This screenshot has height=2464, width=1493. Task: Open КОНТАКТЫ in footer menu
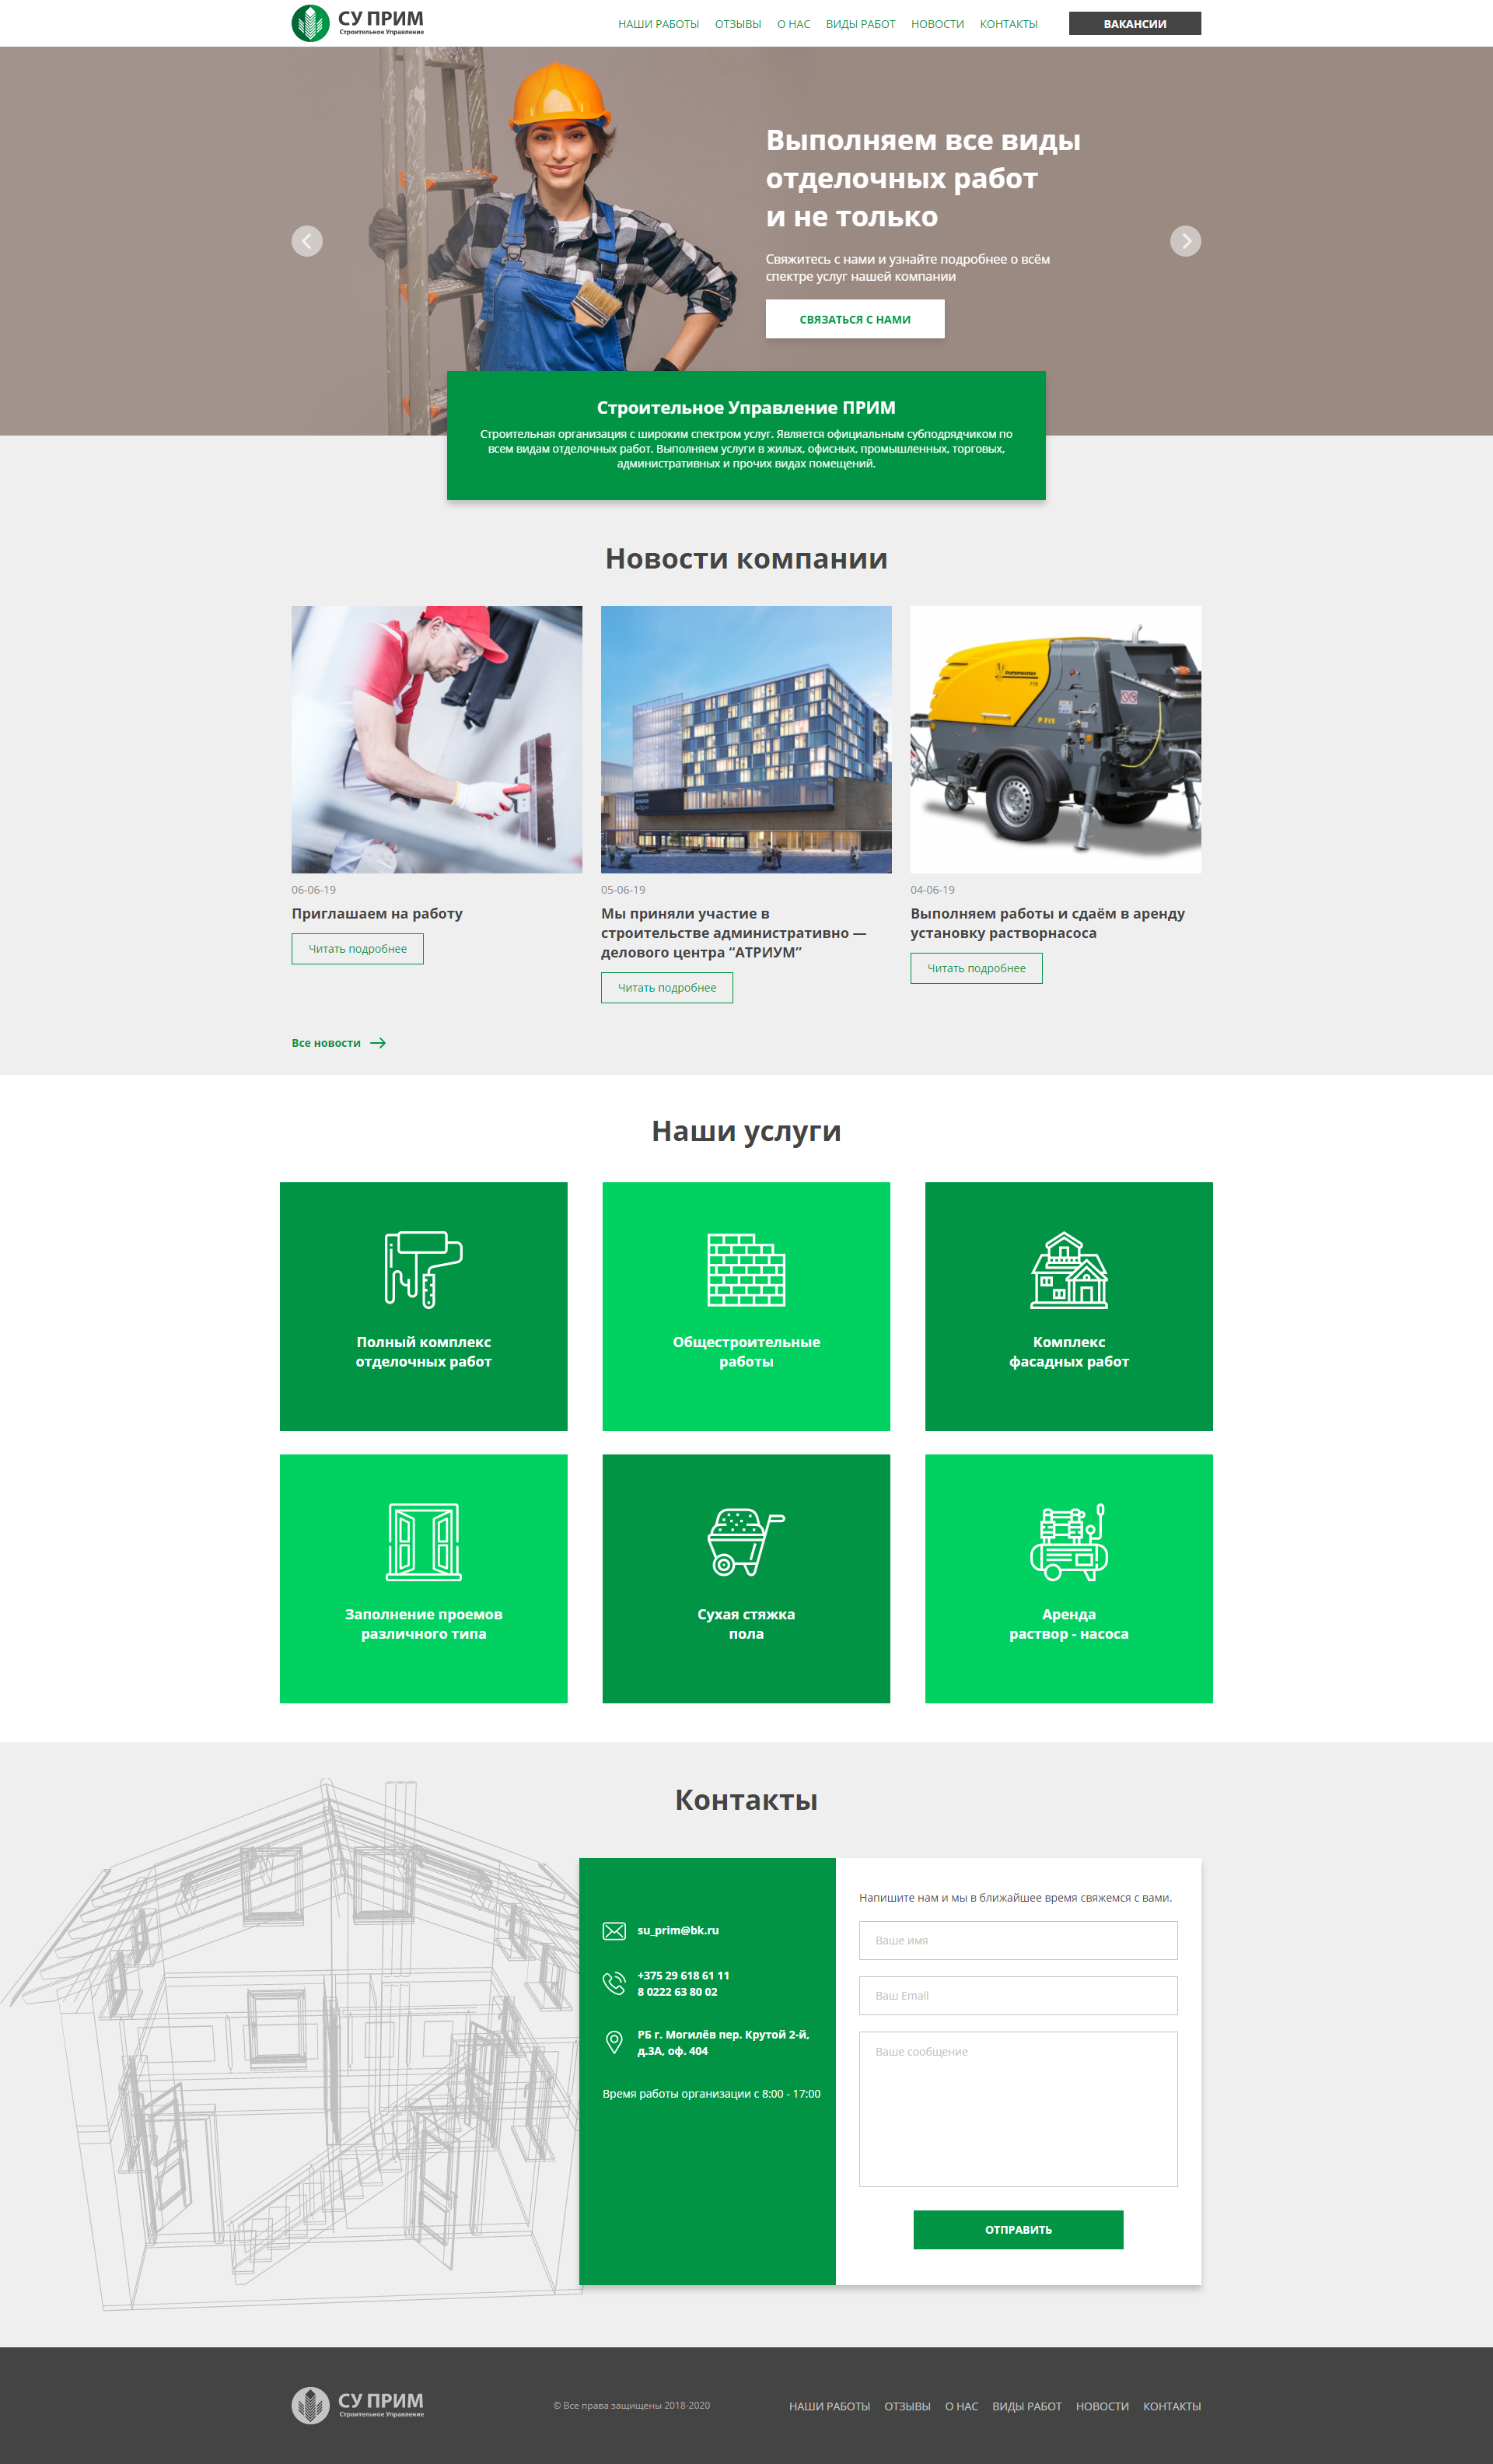pyautogui.click(x=1172, y=2406)
